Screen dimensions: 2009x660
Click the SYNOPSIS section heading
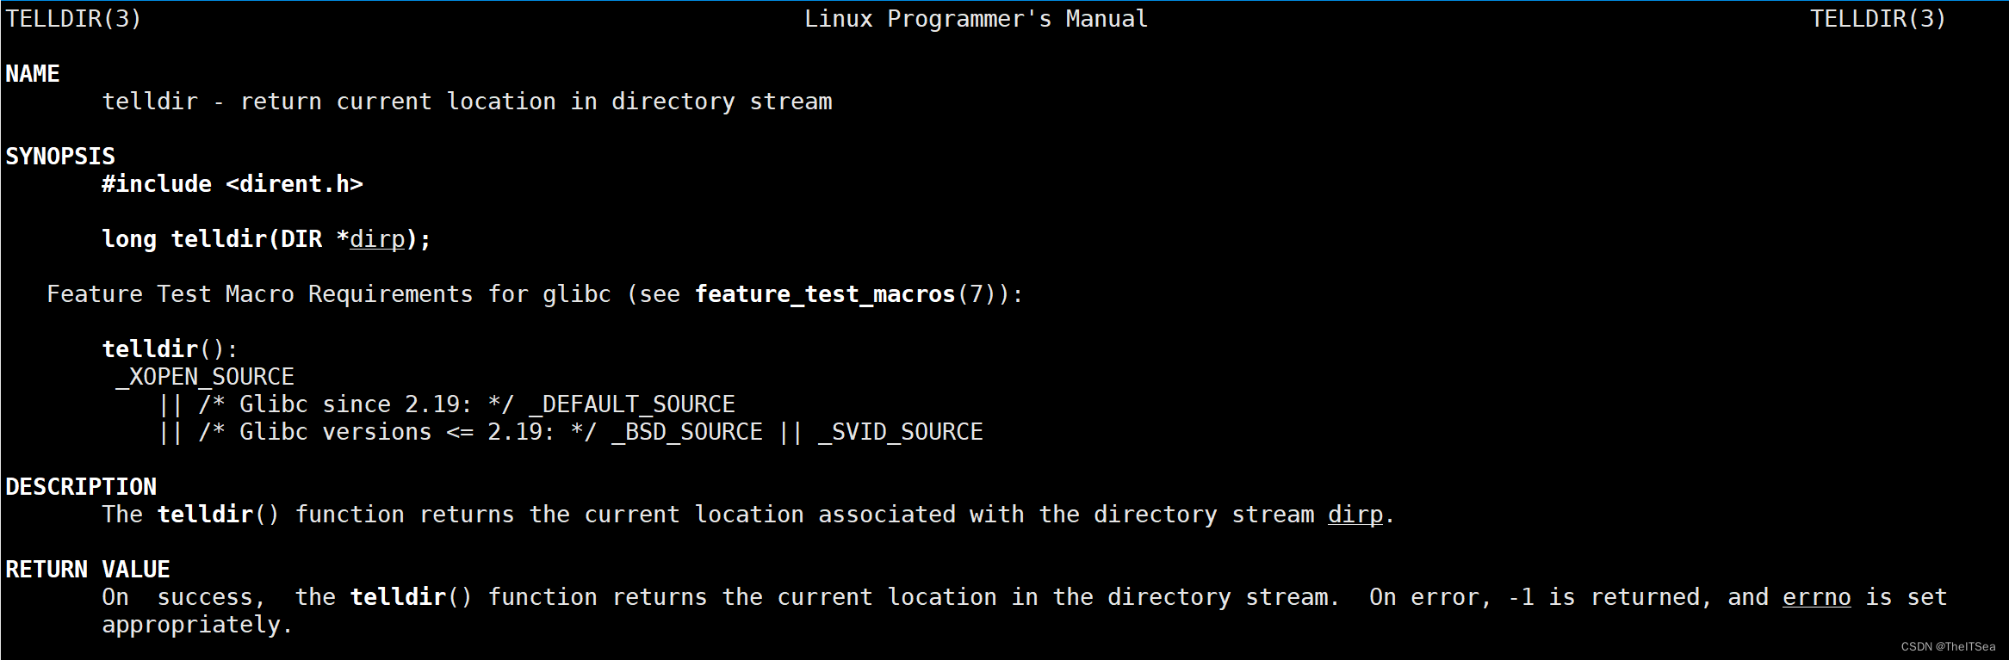point(60,157)
